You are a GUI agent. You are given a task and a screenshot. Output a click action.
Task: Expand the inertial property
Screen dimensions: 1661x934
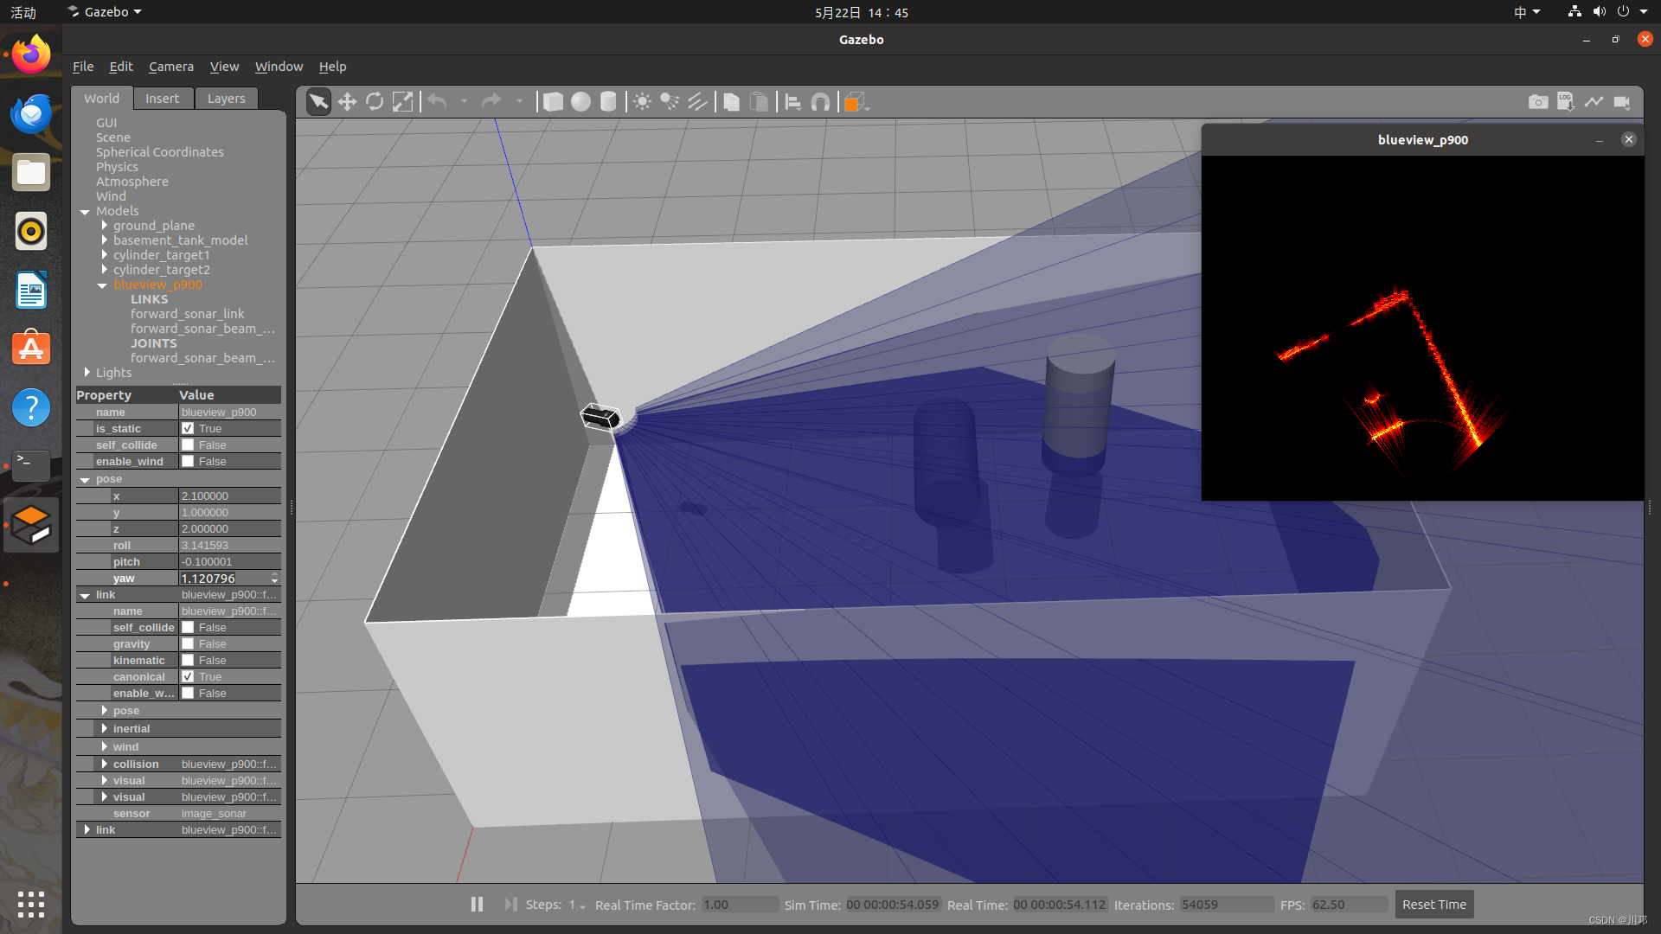pyautogui.click(x=105, y=729)
